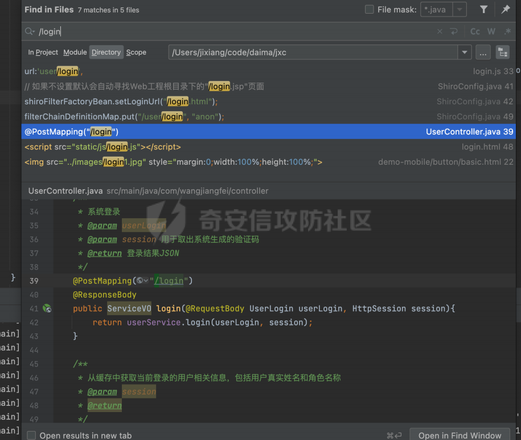The image size is (521, 440).
Task: Pin the Find in Files window
Action: tap(506, 9)
